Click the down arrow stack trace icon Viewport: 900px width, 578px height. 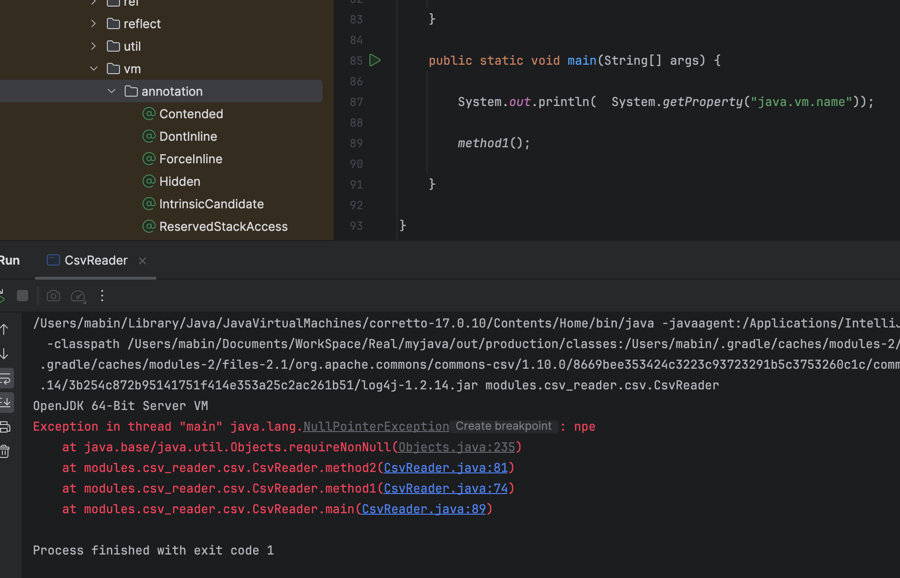(5, 354)
